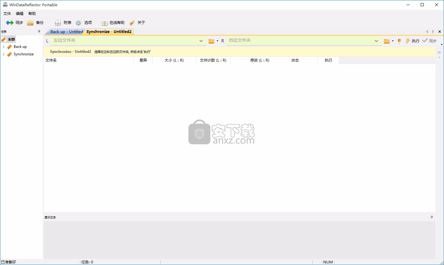Click the 同步 sync toolbar icon
Screen dimensions: 444x265
click(10, 23)
